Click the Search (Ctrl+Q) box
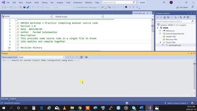The height and width of the screenshot is (111, 197). click(x=119, y=2)
